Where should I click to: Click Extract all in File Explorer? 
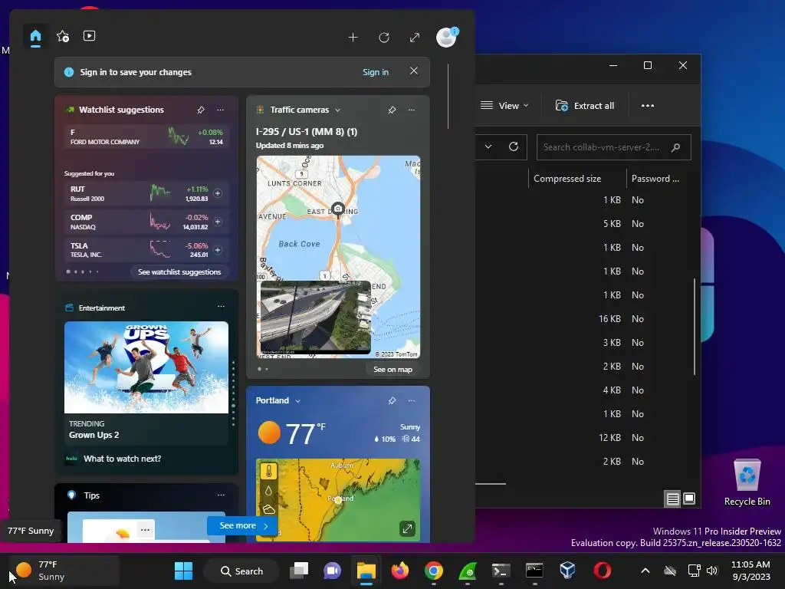pos(585,106)
